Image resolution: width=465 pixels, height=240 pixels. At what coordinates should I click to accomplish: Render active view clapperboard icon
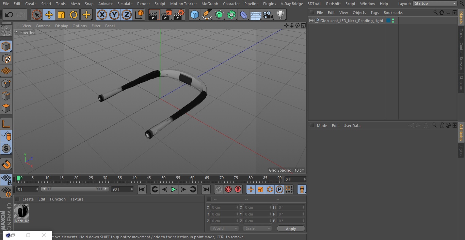[154, 15]
